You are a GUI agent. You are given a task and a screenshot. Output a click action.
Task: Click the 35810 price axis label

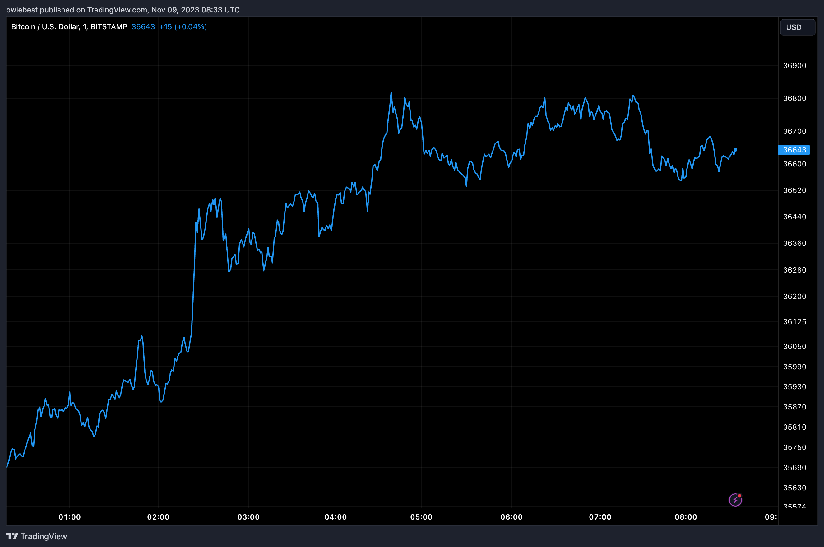tap(794, 427)
